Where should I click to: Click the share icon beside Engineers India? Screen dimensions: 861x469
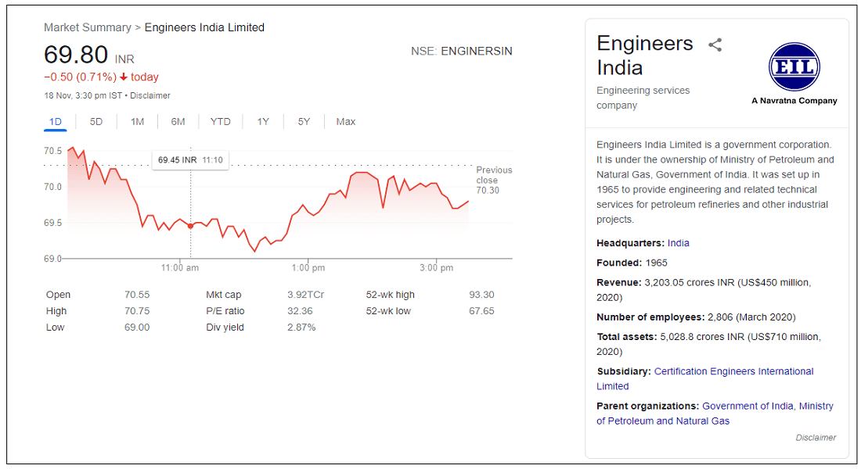coord(715,45)
